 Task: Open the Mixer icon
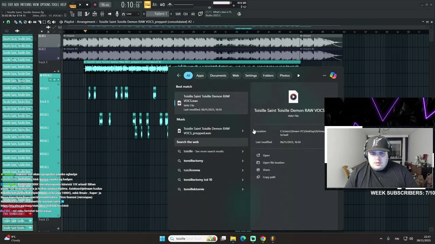[x=102, y=14]
